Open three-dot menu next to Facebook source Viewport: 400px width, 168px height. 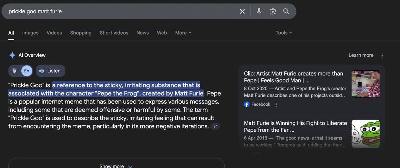pos(276,104)
